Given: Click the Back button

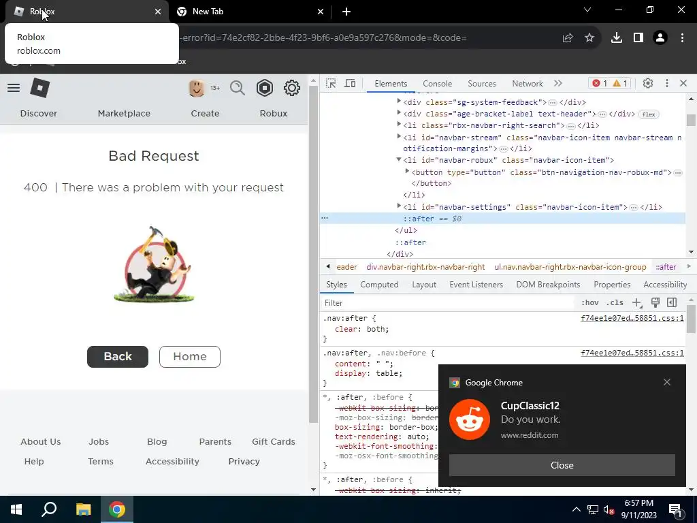Looking at the screenshot, I should [118, 357].
